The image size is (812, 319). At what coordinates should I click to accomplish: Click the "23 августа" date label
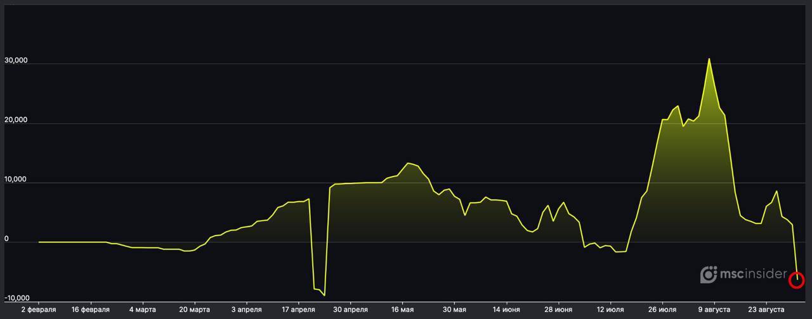tap(766, 310)
